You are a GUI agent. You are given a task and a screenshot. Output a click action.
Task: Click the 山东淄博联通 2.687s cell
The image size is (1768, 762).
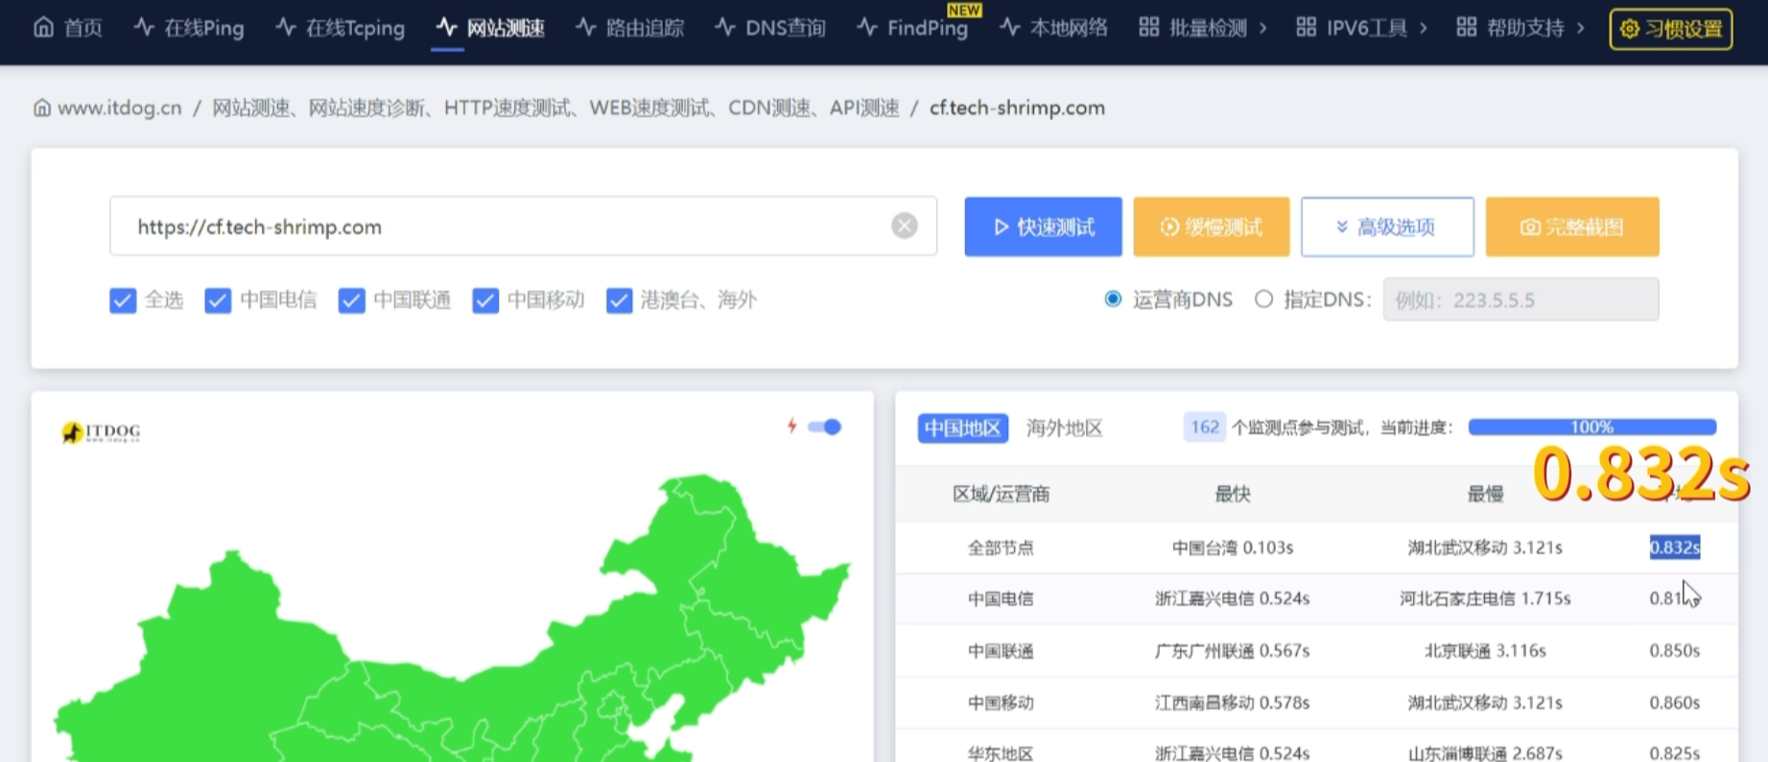coord(1485,753)
